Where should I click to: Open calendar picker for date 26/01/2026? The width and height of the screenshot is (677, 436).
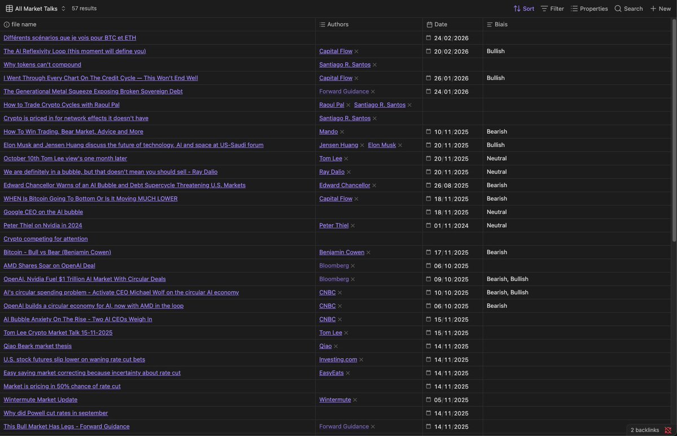click(x=429, y=78)
